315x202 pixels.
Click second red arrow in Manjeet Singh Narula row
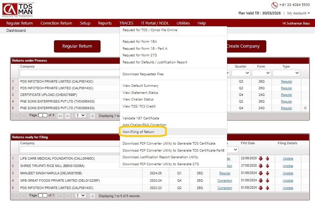pos(267,173)
